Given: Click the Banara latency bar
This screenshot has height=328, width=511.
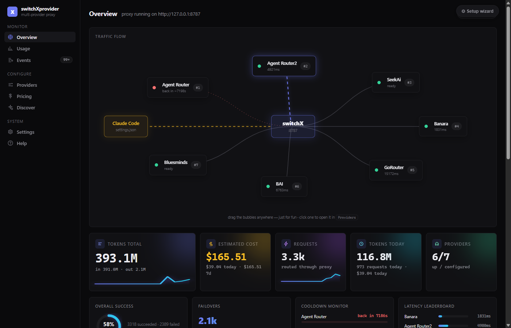Looking at the screenshot, I should pyautogui.click(x=453, y=316).
